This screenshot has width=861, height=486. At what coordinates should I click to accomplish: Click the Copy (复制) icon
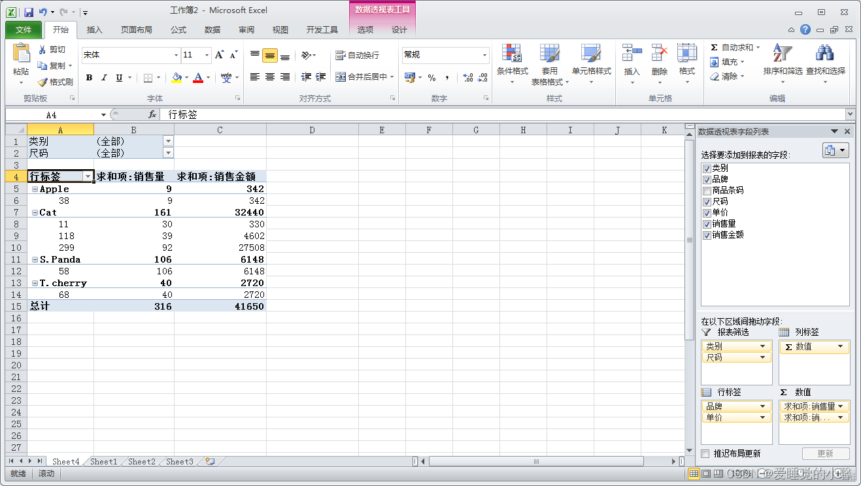click(x=42, y=65)
